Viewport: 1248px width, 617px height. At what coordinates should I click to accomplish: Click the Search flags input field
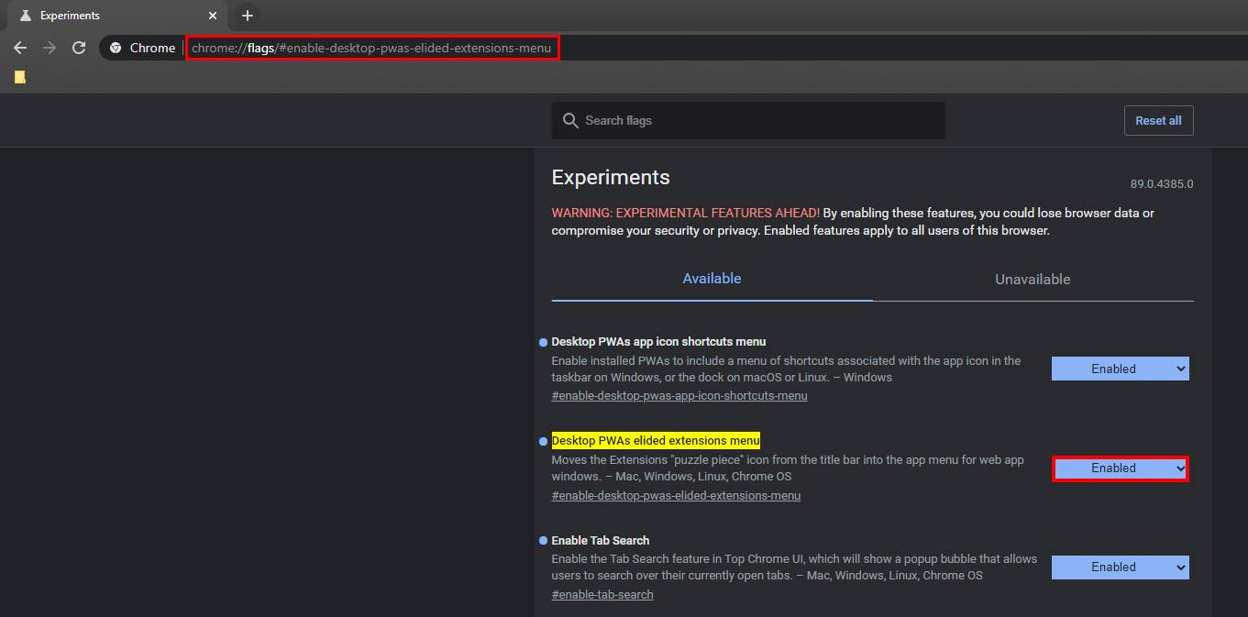[747, 120]
